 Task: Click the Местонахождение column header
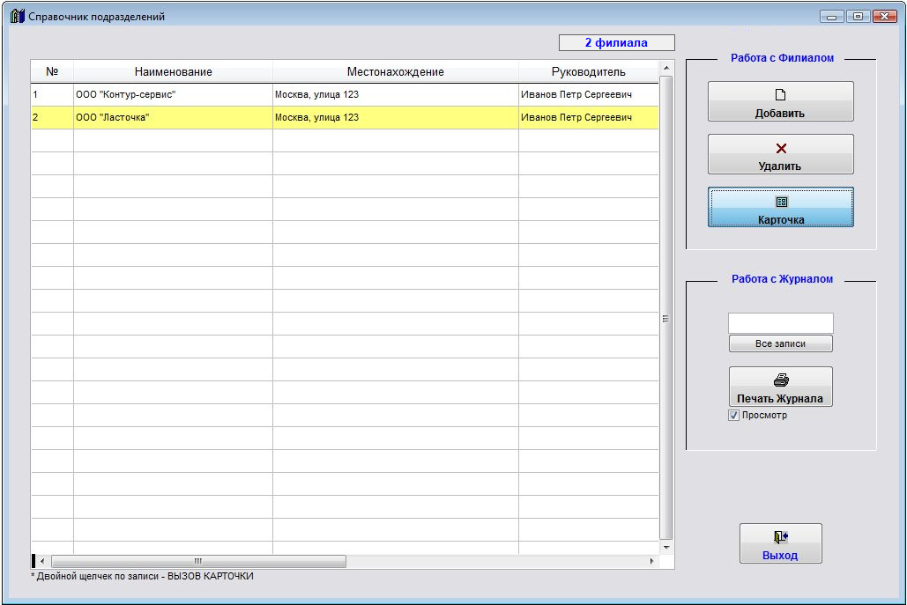tap(395, 71)
